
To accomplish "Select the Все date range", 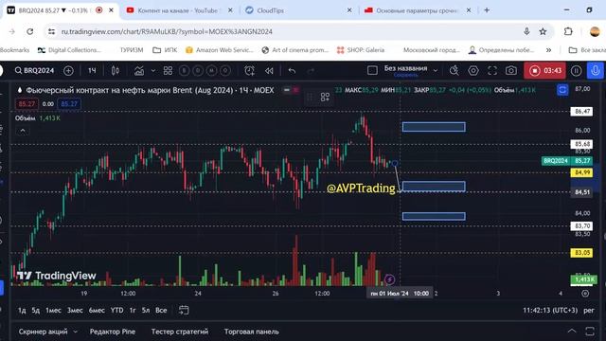I will click(161, 310).
